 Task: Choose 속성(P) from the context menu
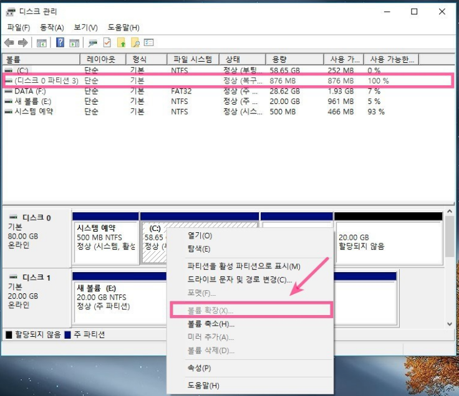coord(199,368)
